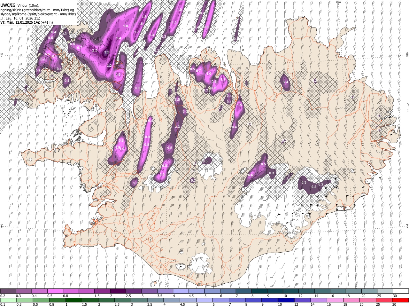Click the palest green rain swatch between 0.1 and 0.3
Image resolution: width=409 pixels, height=307 pixels.
(8, 300)
